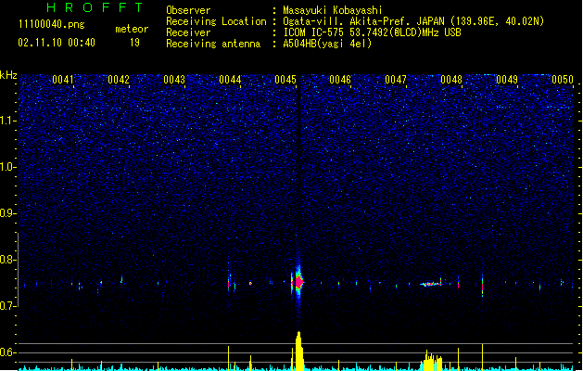
Task: Click the date stamp 02.11.10 00:40
Action: click(57, 43)
